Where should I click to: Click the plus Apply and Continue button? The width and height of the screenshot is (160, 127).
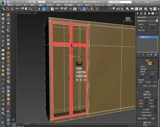coord(81,80)
